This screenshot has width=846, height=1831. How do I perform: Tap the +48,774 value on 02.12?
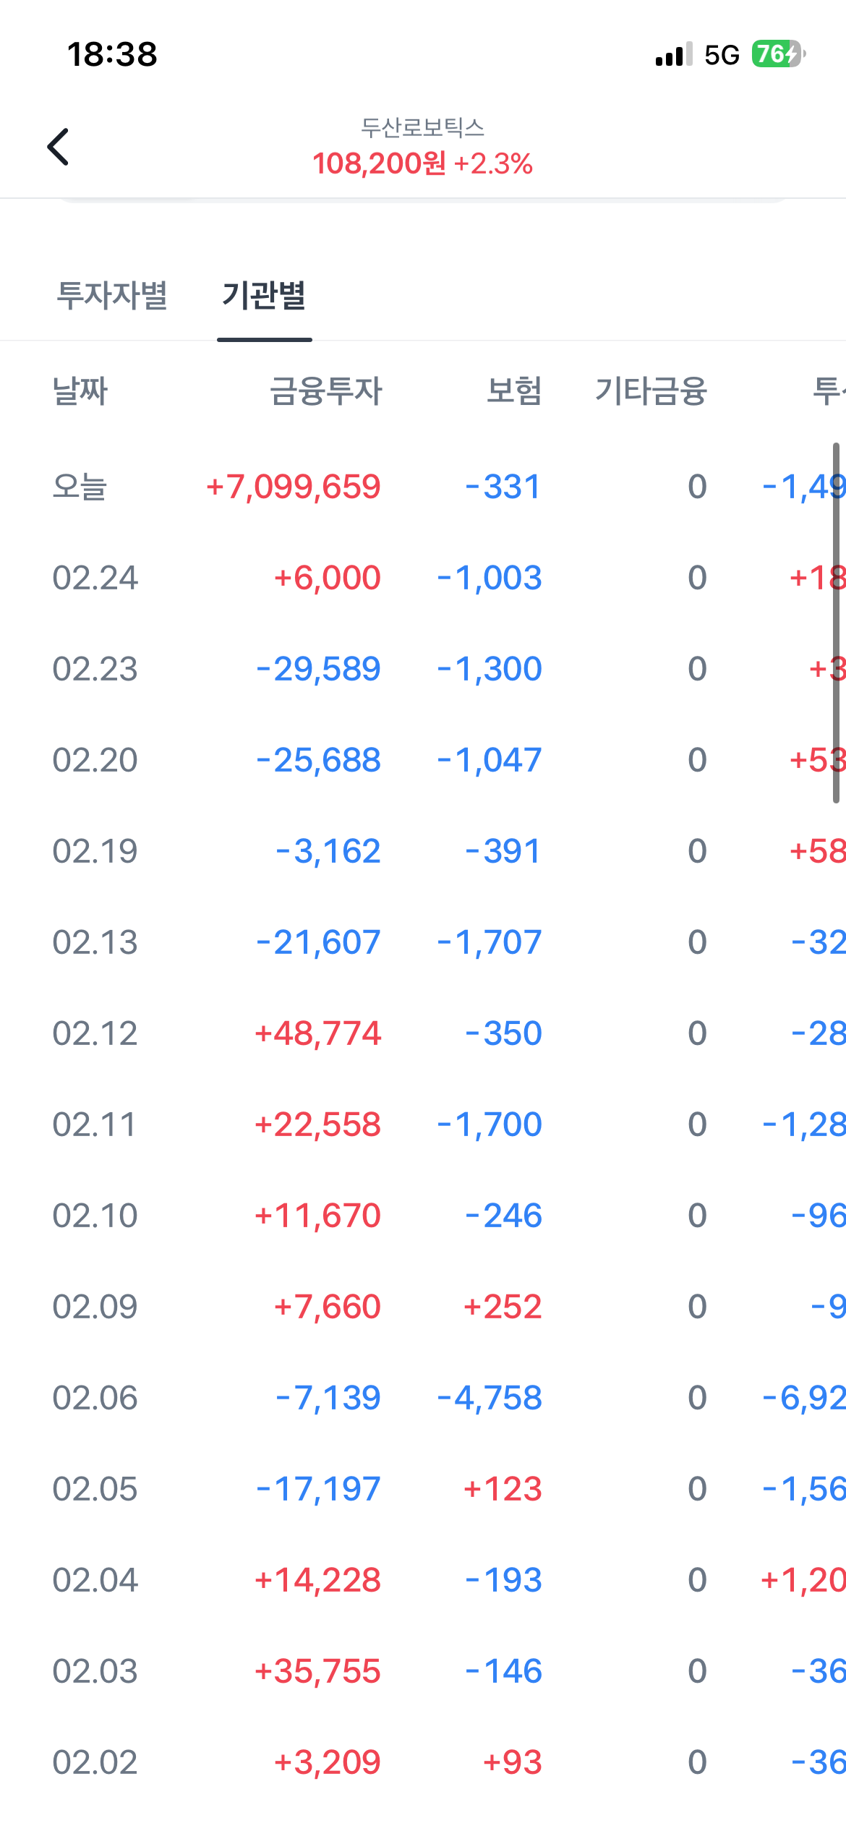click(x=317, y=1033)
